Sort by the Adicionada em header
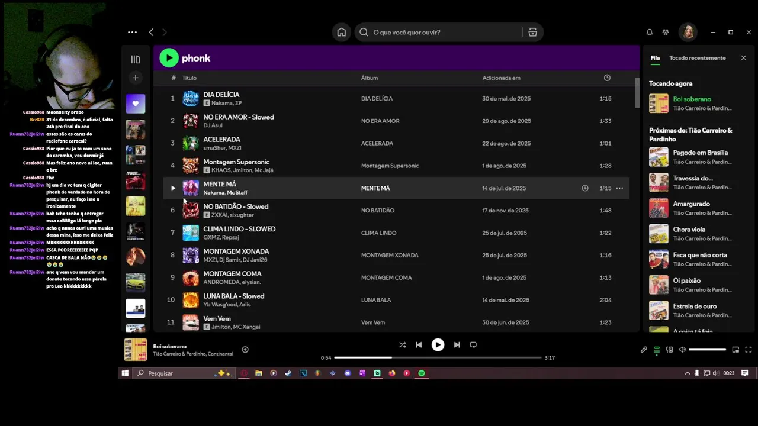Image resolution: width=758 pixels, height=426 pixels. click(x=501, y=78)
